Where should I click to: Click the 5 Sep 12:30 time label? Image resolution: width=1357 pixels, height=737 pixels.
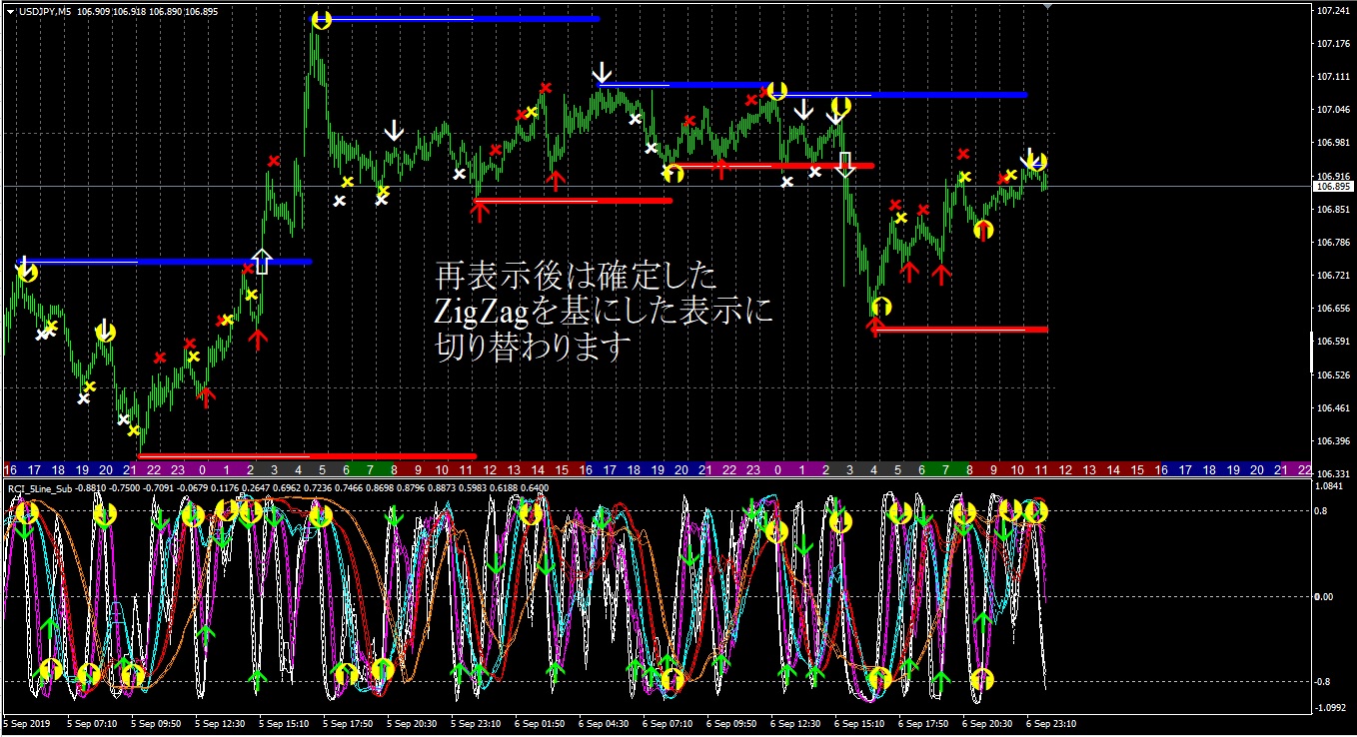click(x=220, y=723)
